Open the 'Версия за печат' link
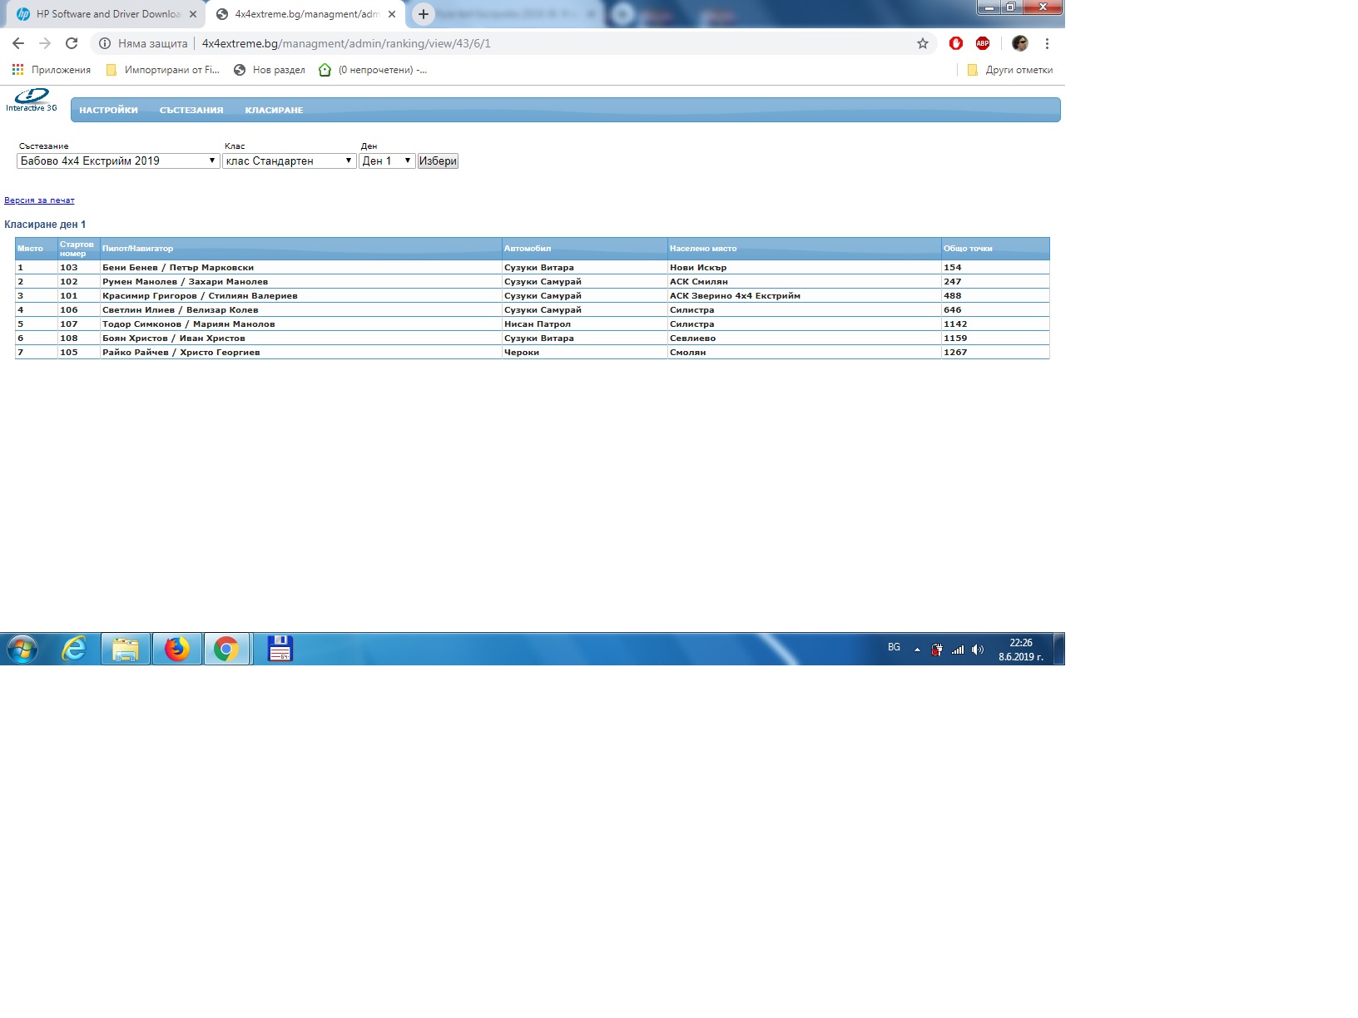This screenshot has width=1358, height=1018. tap(39, 200)
